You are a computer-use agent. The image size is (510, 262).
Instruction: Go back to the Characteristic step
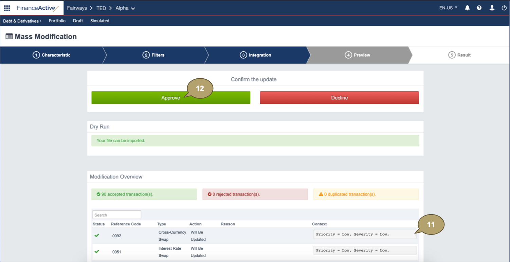tap(52, 55)
